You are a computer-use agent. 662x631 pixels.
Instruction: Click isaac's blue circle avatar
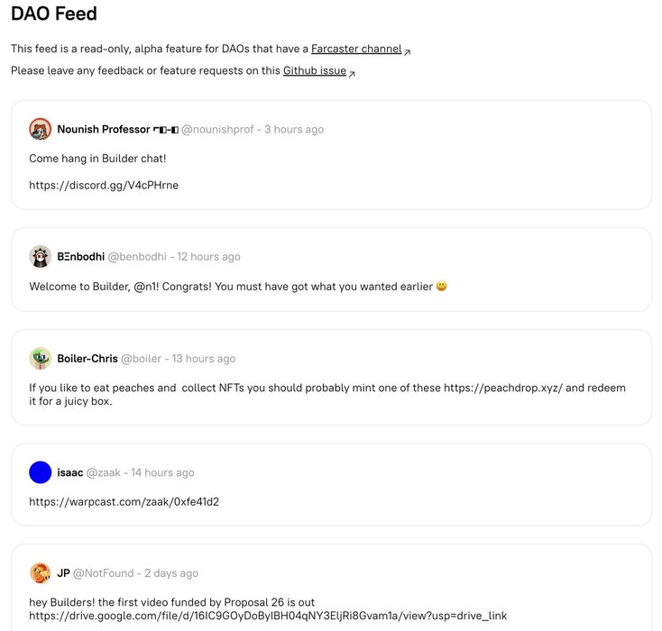40,471
